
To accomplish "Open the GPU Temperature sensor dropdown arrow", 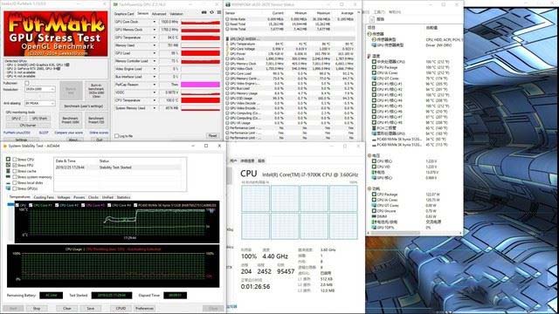I will pyautogui.click(x=155, y=38).
